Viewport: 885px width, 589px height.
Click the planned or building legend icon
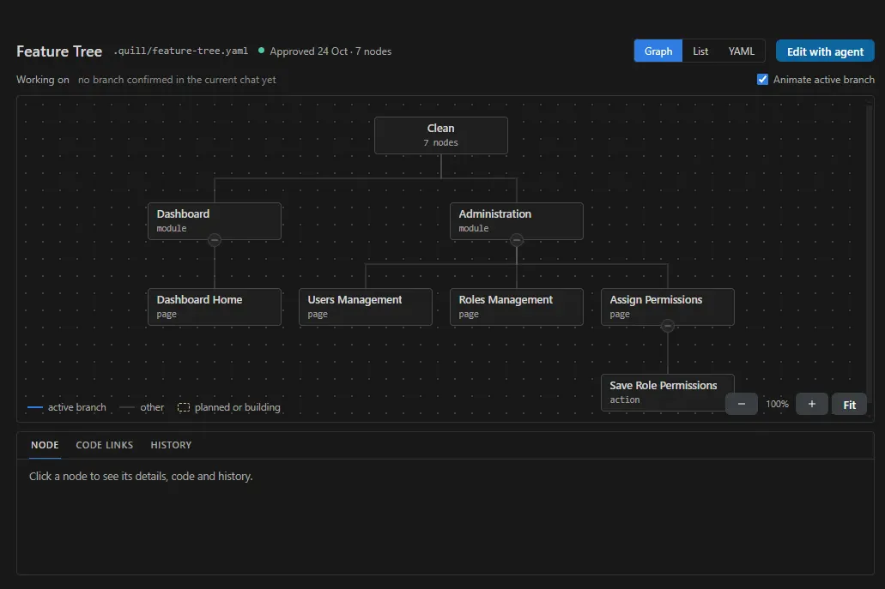[184, 407]
